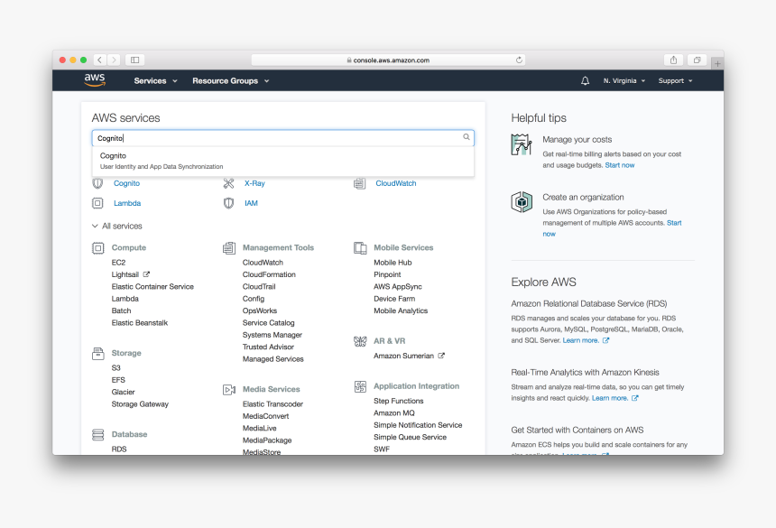
Task: Click the Database category icon
Action: pyautogui.click(x=98, y=434)
